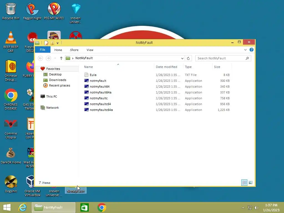This screenshot has width=284, height=213.
Task: Click the Properties quick access toolbar icon
Action: pos(46,43)
